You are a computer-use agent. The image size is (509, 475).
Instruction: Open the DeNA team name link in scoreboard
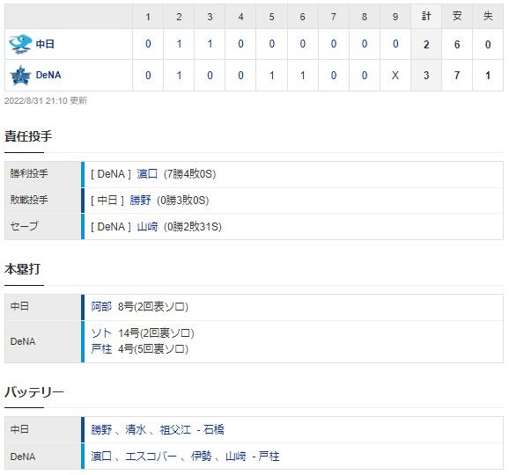48,76
